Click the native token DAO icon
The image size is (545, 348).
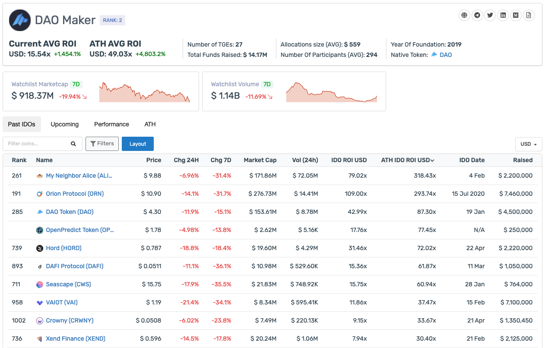[x=434, y=55]
